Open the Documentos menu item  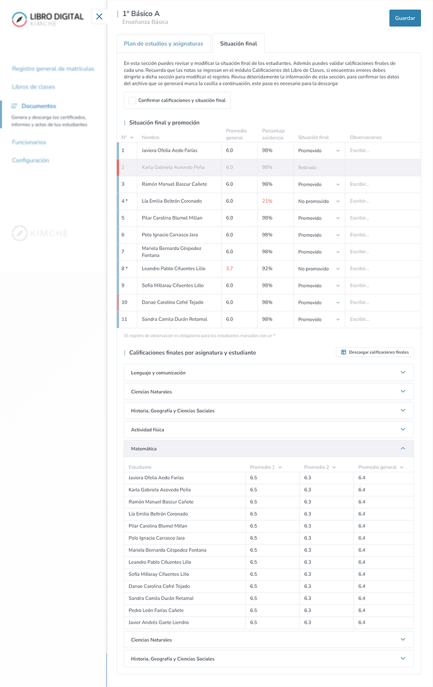[x=39, y=106]
